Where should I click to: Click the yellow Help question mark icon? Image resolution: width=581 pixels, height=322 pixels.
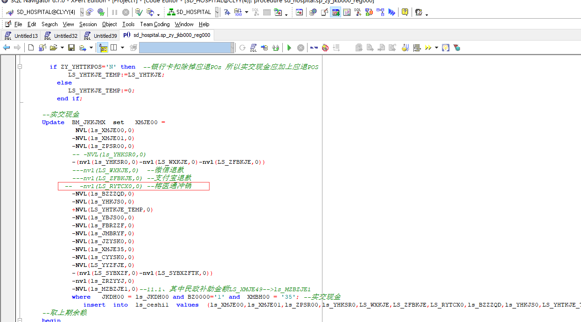pos(405,12)
